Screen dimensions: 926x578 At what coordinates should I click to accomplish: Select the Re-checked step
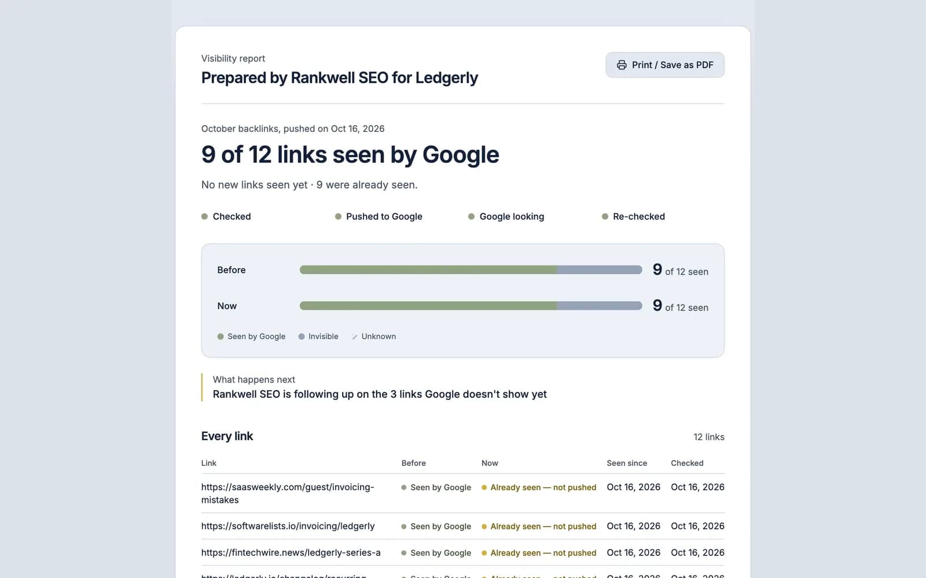[x=634, y=216]
